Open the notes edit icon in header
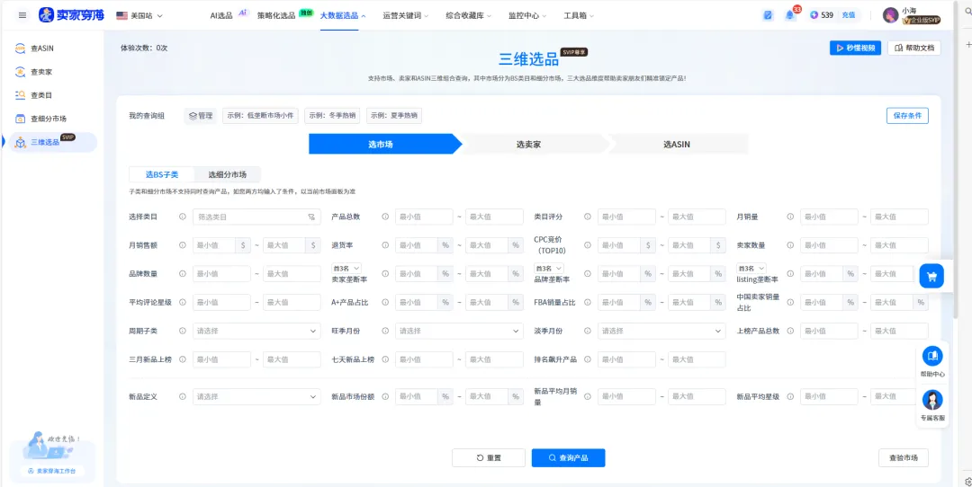 point(768,15)
